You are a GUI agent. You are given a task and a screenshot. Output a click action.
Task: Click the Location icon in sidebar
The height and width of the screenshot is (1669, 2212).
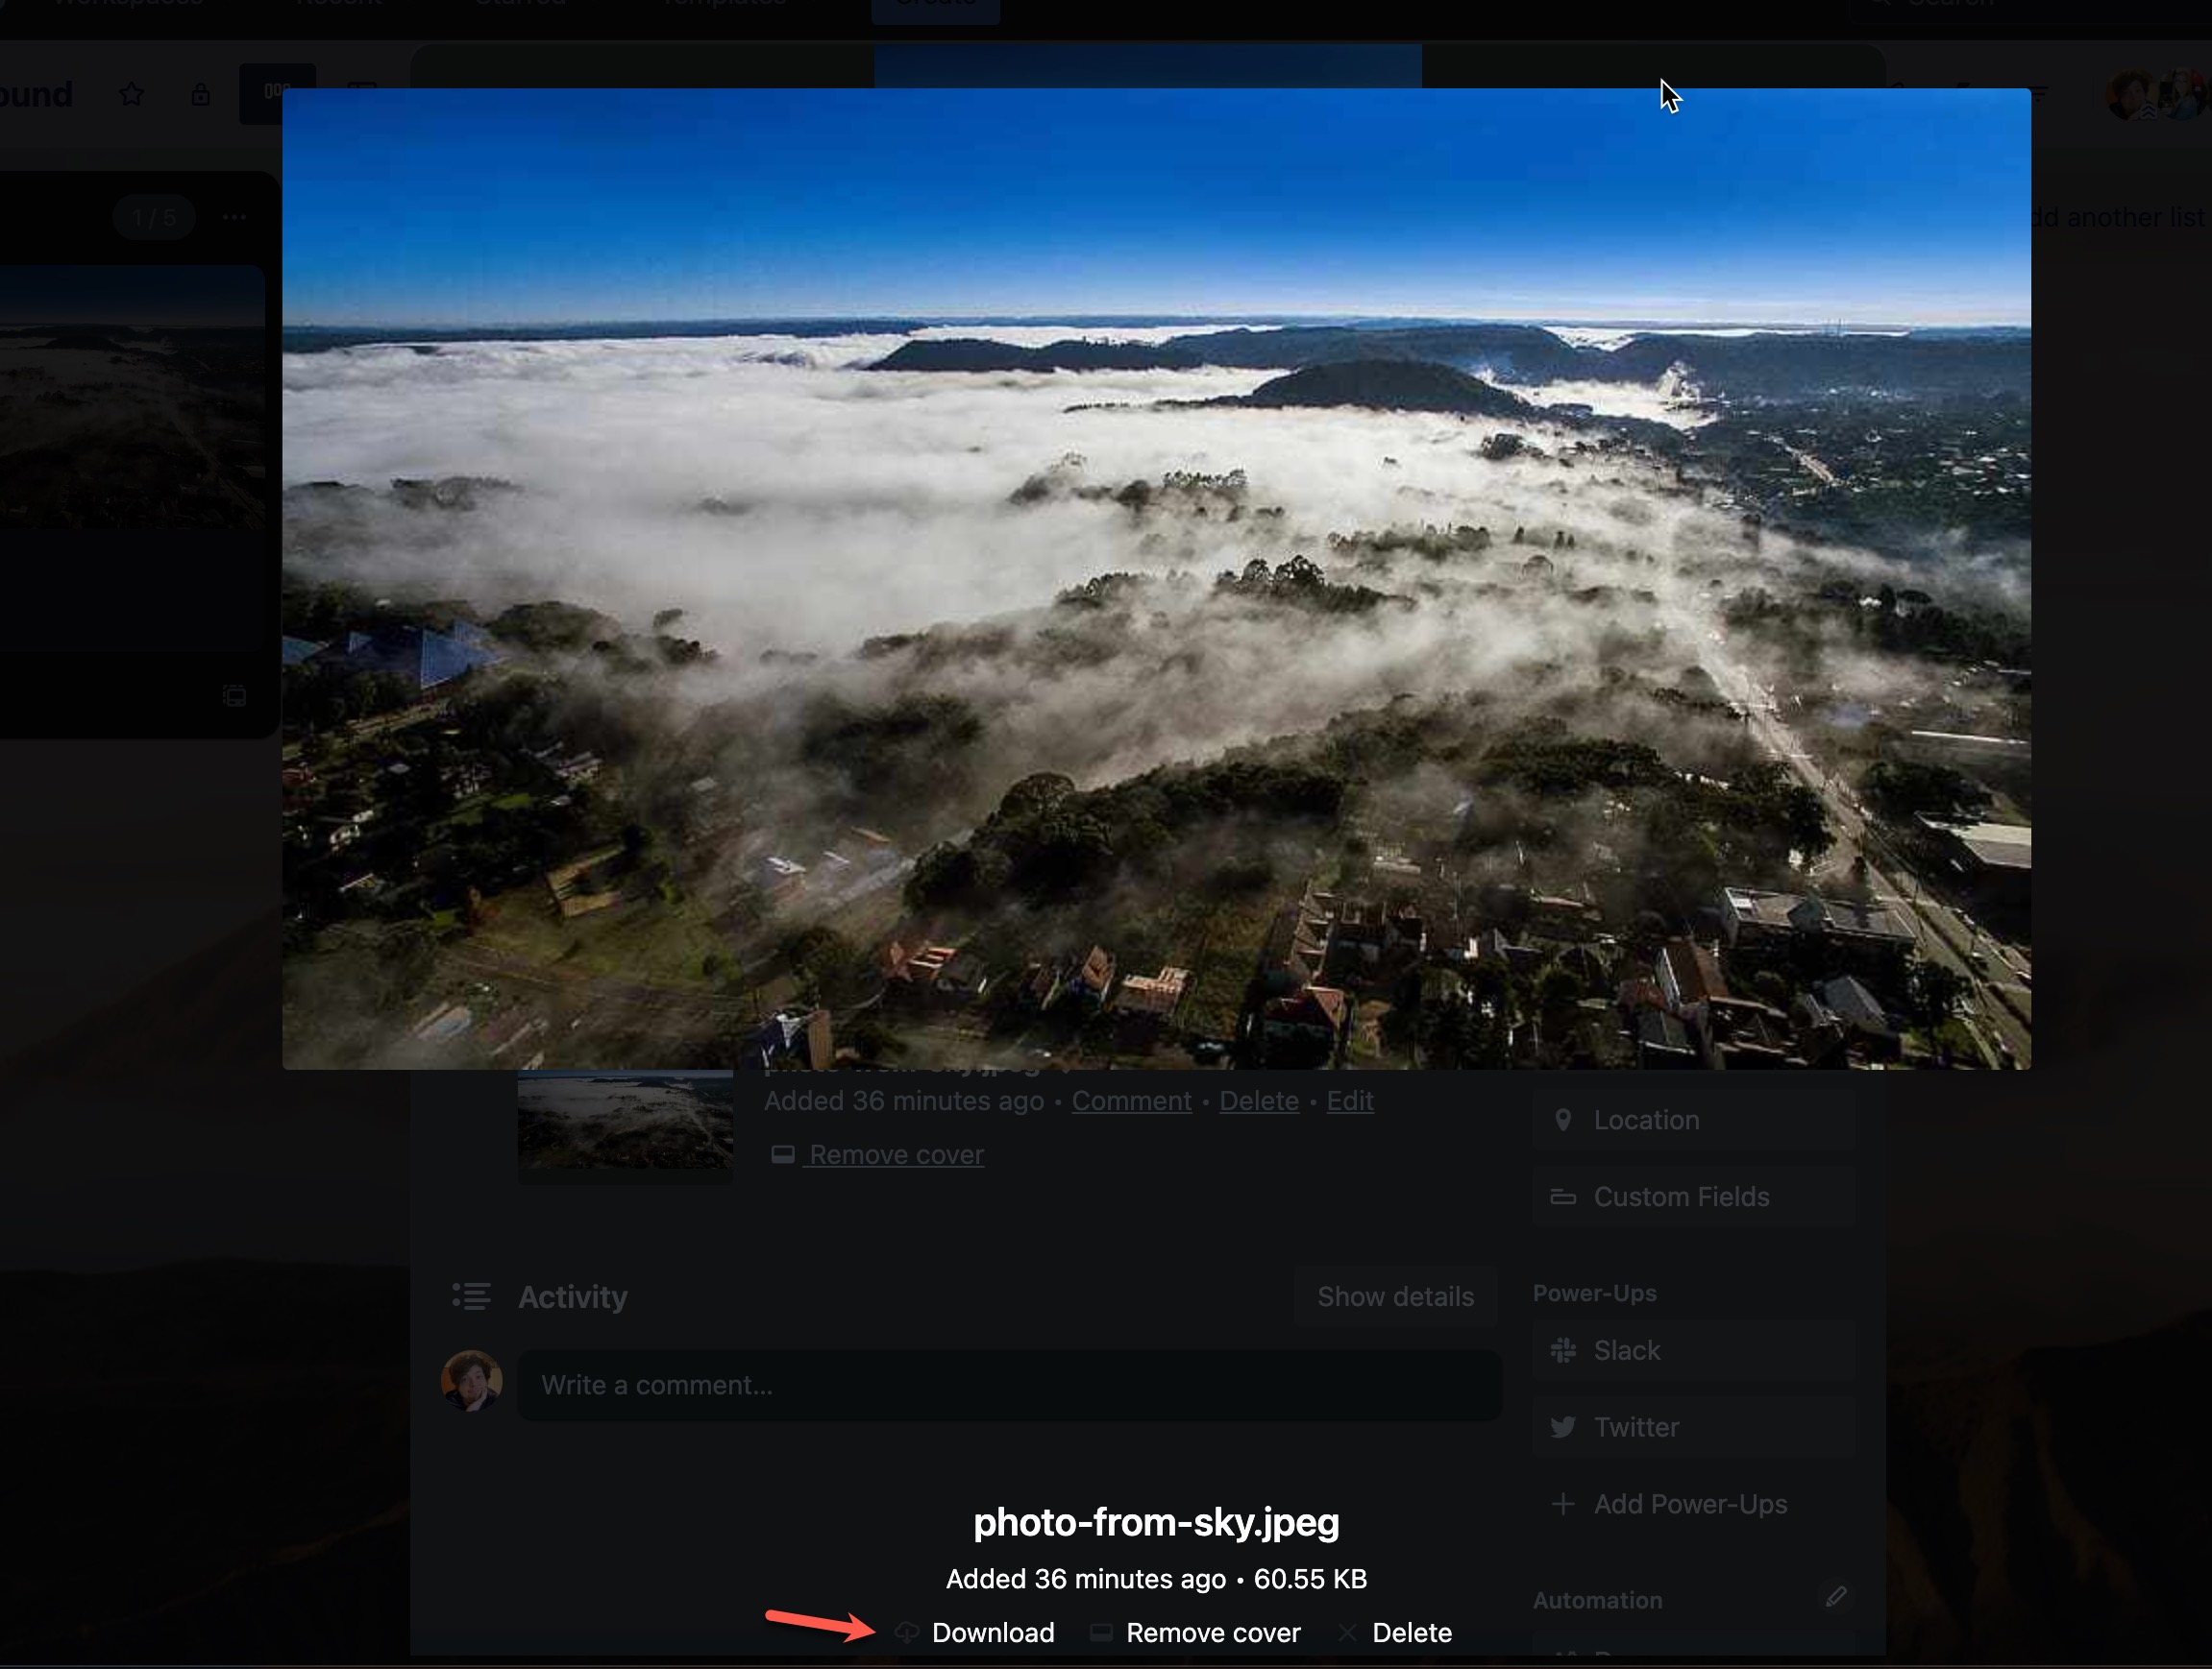click(x=1563, y=1121)
